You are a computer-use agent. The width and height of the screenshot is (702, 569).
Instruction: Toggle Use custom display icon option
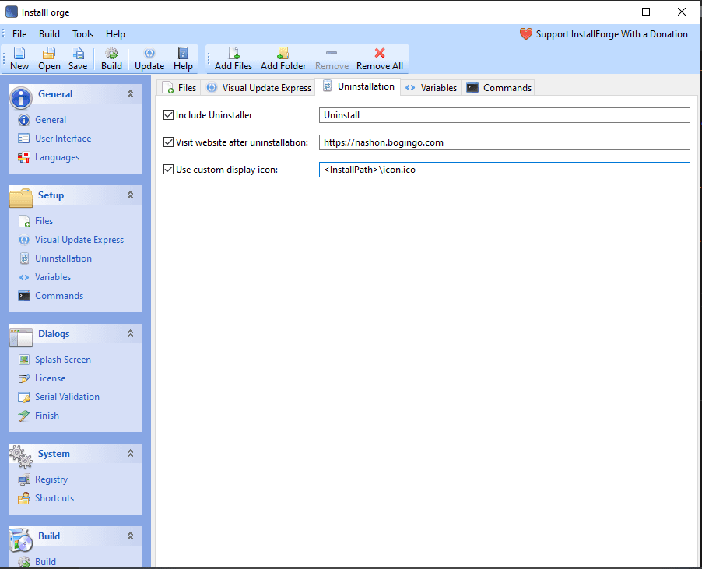[168, 169]
